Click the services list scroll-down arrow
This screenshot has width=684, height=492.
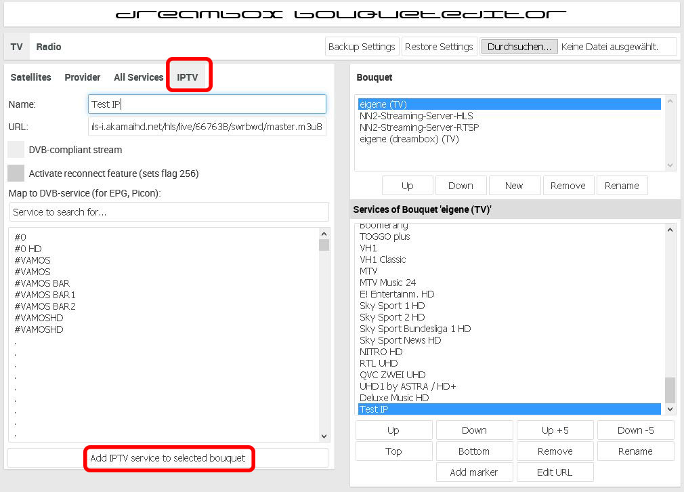tap(670, 409)
